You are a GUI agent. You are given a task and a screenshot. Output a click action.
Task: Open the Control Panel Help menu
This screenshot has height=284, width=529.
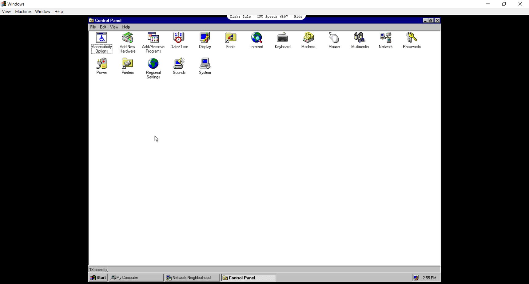point(126,27)
